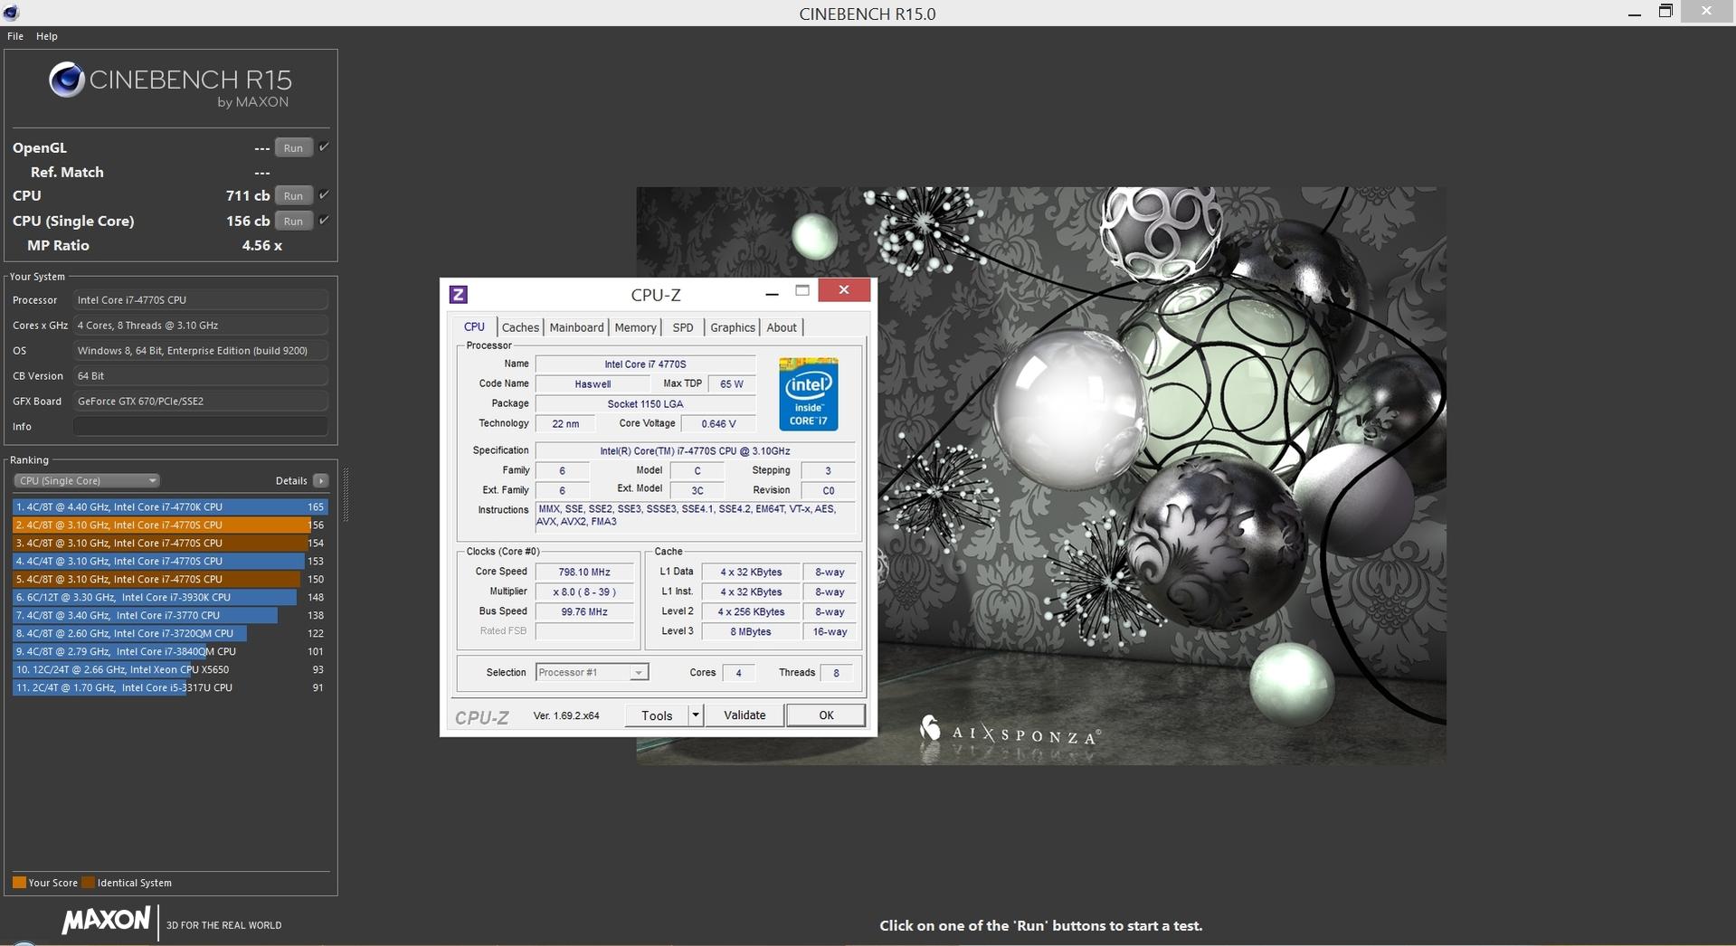1736x946 pixels.
Task: Click the Max TDP value 65 W
Action: (732, 383)
